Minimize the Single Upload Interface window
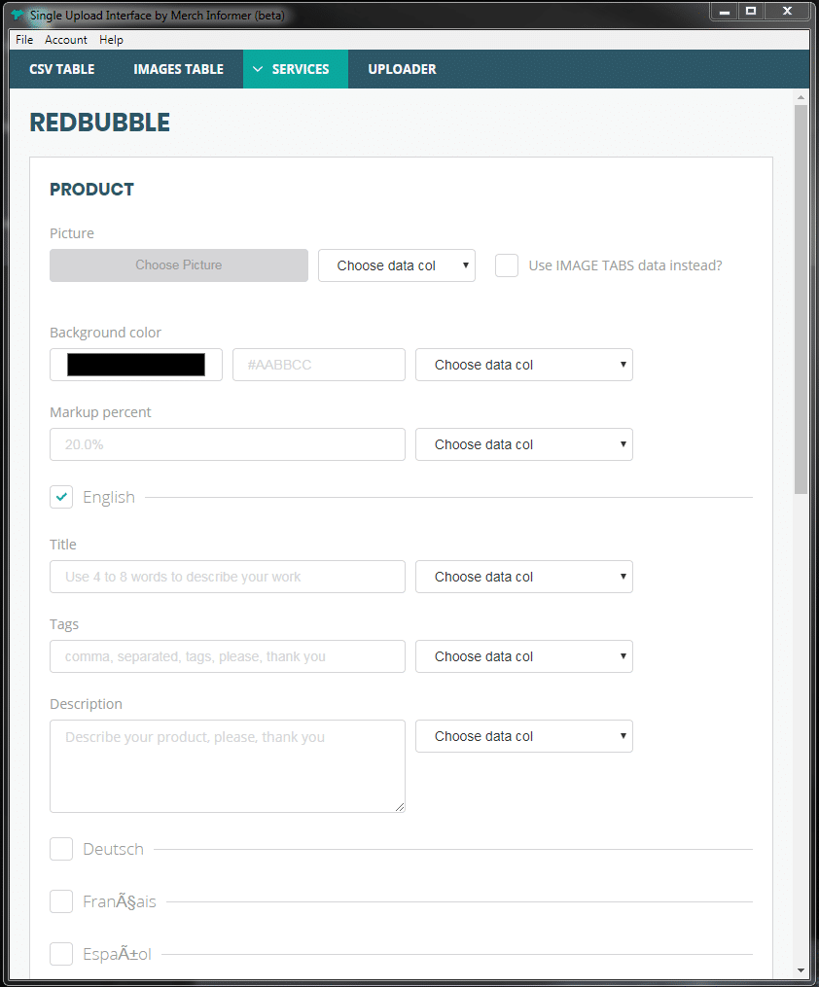819x987 pixels. pos(725,12)
